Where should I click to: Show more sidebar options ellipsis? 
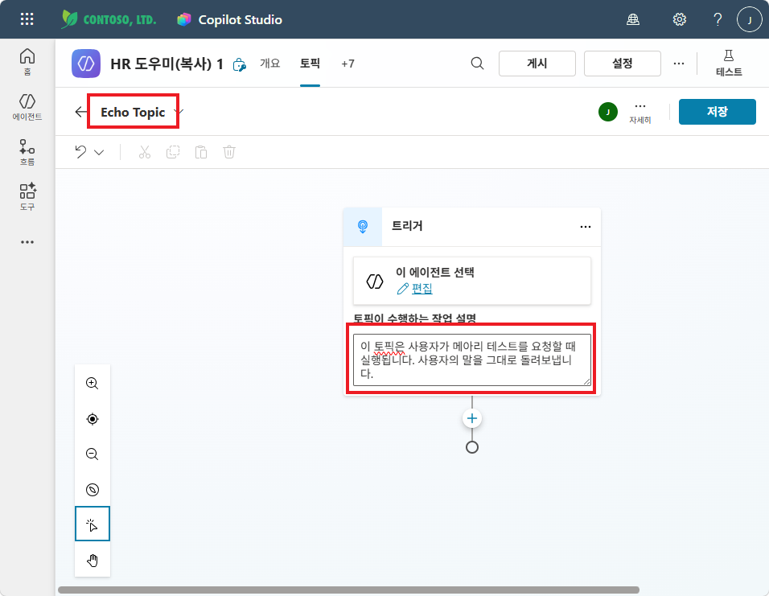[27, 242]
